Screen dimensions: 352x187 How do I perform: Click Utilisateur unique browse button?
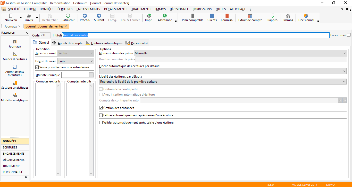91,75
